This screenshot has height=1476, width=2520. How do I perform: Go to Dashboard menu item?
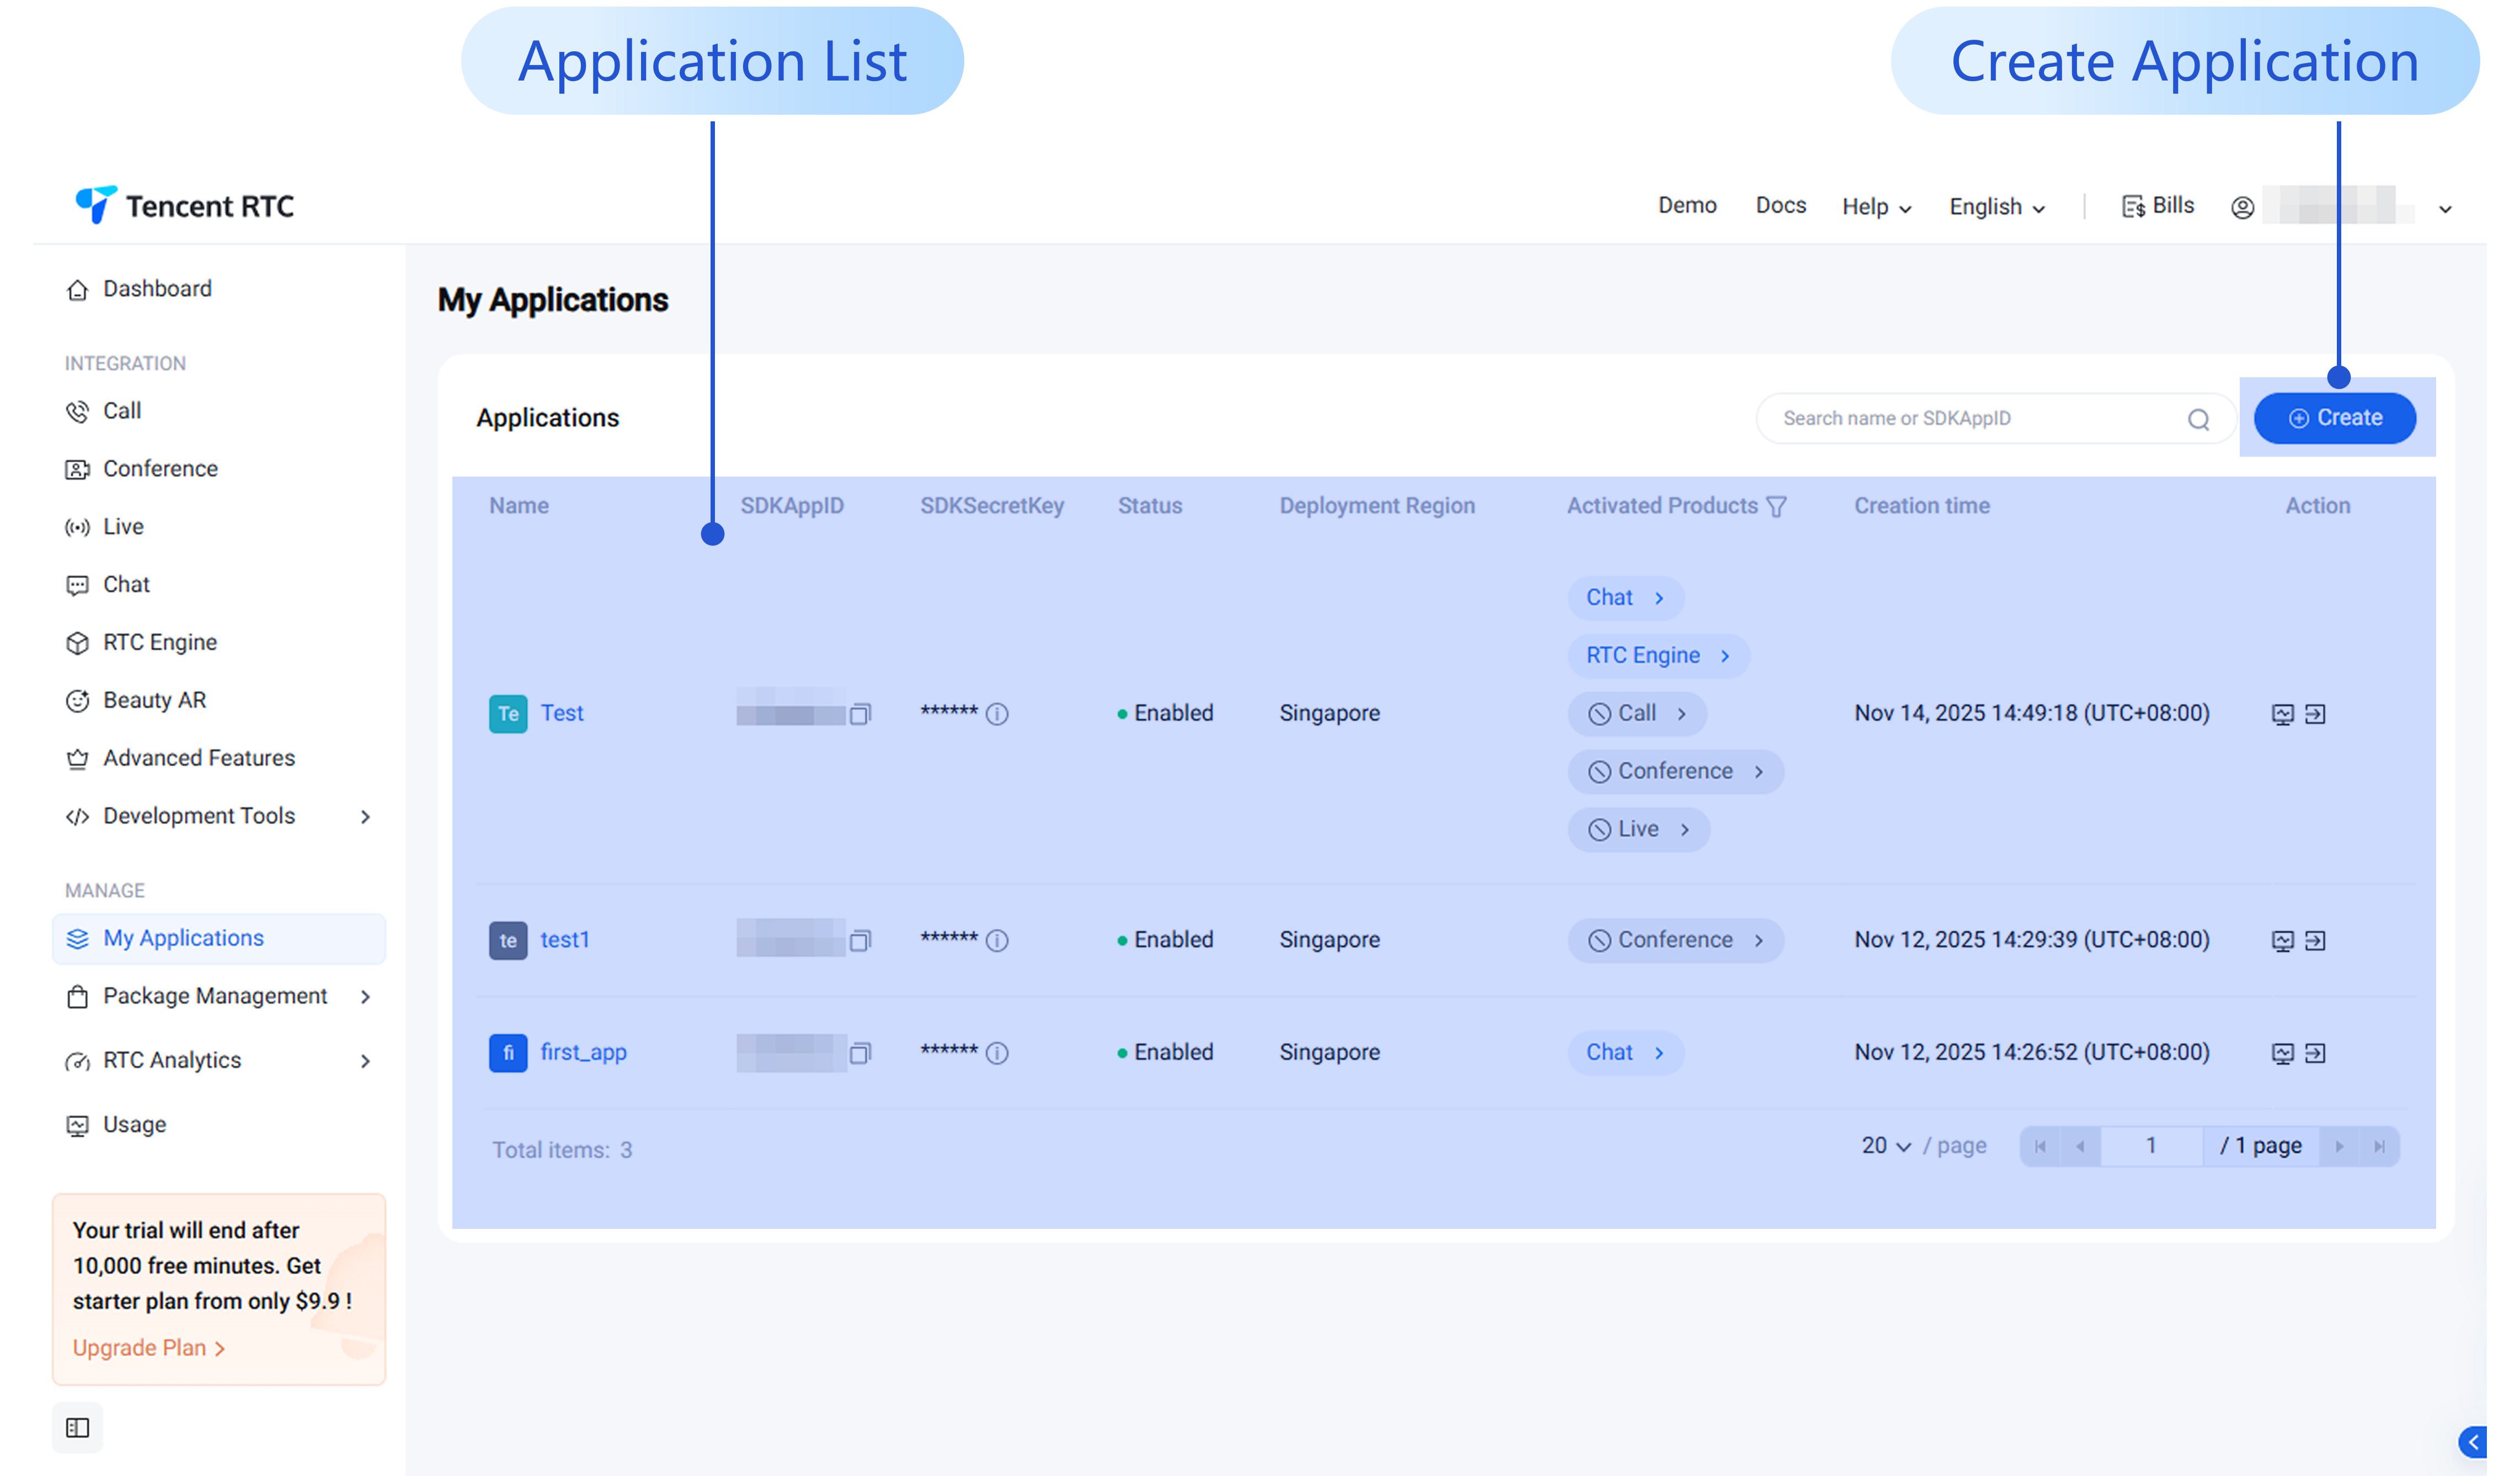[x=157, y=289]
